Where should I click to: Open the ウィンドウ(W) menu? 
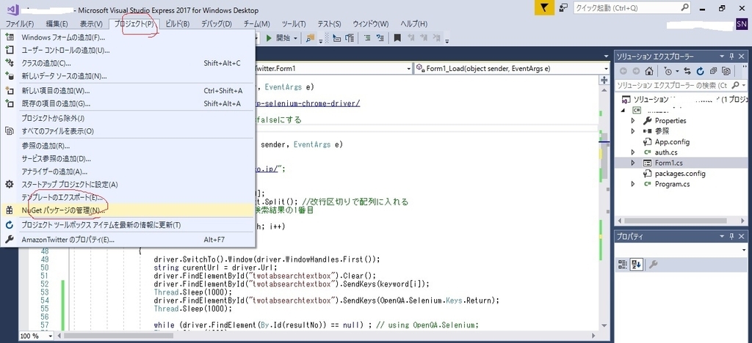[371, 24]
